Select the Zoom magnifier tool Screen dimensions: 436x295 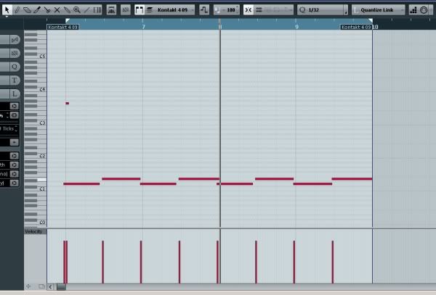coord(77,10)
